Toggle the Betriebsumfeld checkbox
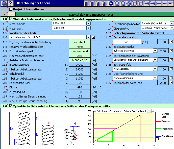174x149 pixels. [171, 69]
